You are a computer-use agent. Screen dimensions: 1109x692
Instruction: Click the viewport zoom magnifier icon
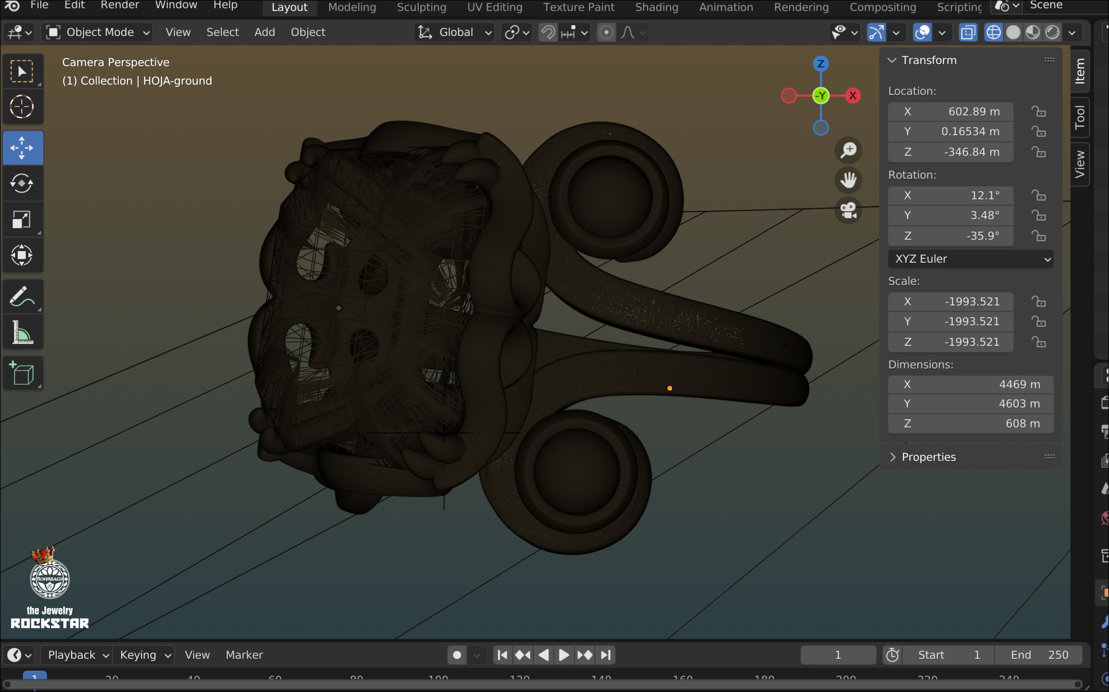tap(848, 150)
